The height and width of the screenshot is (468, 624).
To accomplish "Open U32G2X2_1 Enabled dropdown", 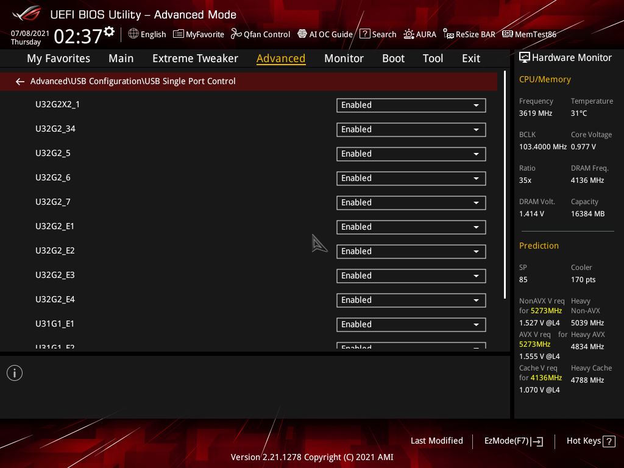I will point(411,105).
